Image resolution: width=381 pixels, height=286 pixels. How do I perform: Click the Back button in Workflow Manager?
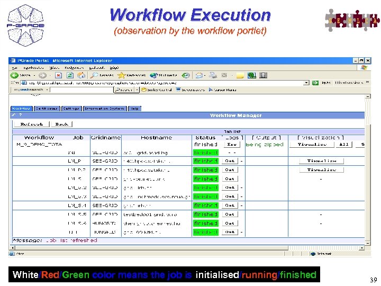coord(62,124)
